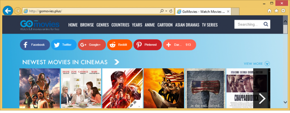Click the browser Forward arrow button
Screen dimensions: 290x113
(18, 11)
